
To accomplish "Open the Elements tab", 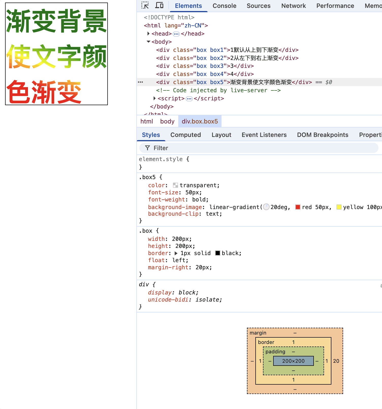I will pos(188,6).
